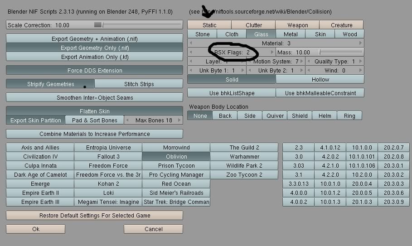This screenshot has height=246, width=412.
Task: Confirm export with Ok button
Action: click(35, 229)
